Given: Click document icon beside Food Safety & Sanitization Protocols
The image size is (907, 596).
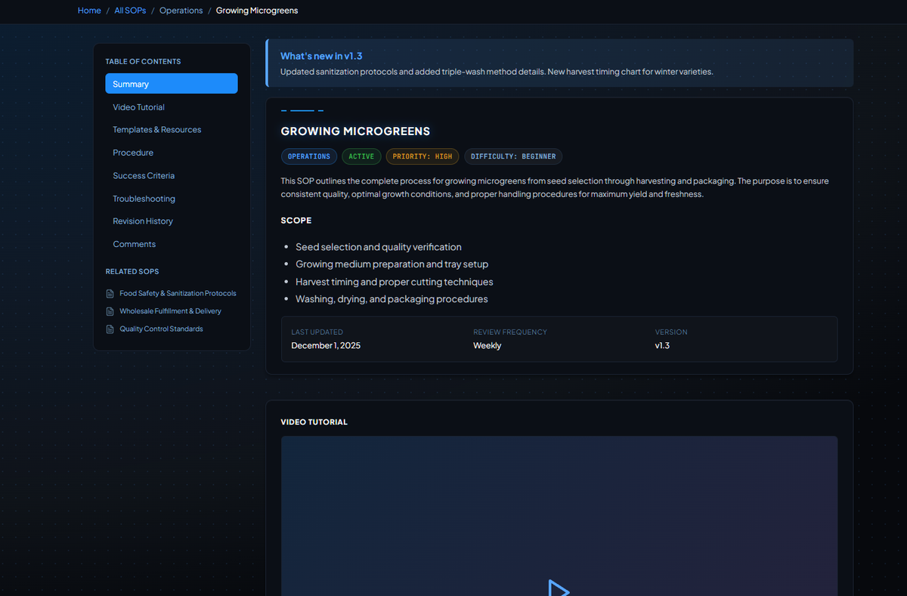Looking at the screenshot, I should click(110, 293).
